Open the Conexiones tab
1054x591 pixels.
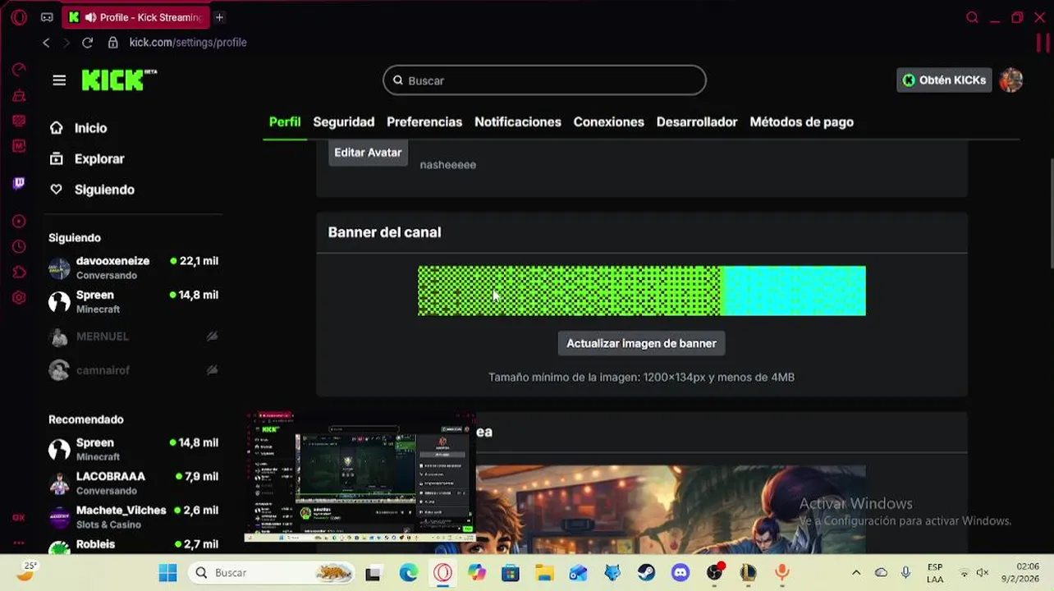609,121
